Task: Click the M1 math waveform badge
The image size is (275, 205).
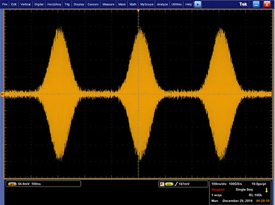Action: 12,184
